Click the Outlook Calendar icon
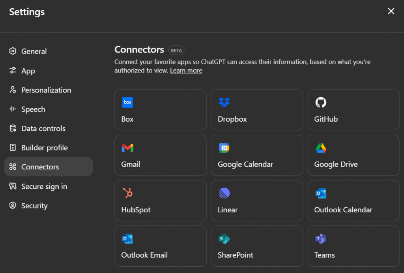This screenshot has height=273, width=404. point(321,193)
